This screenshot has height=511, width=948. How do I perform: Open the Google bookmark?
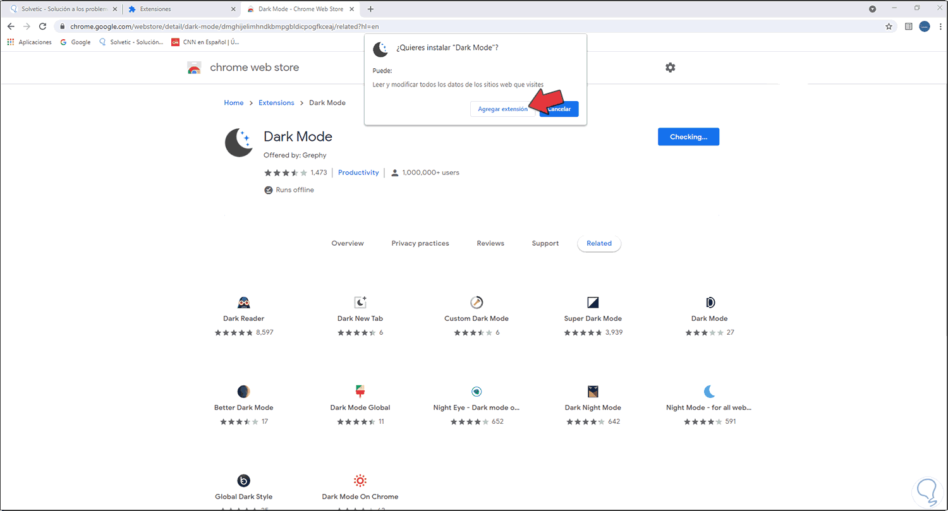click(x=75, y=42)
